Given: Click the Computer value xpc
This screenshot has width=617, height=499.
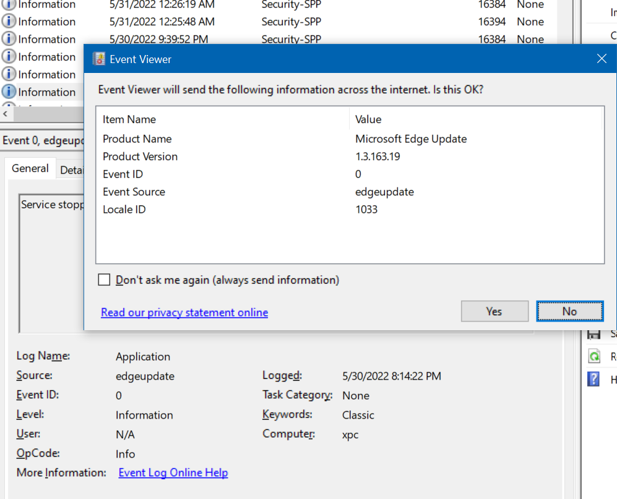Looking at the screenshot, I should 350,435.
